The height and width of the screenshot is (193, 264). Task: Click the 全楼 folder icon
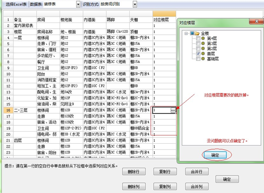pos(197,33)
